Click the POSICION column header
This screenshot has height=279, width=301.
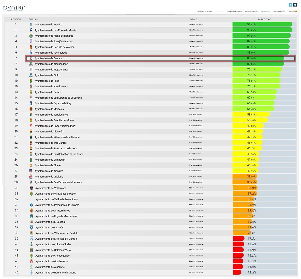(16, 19)
